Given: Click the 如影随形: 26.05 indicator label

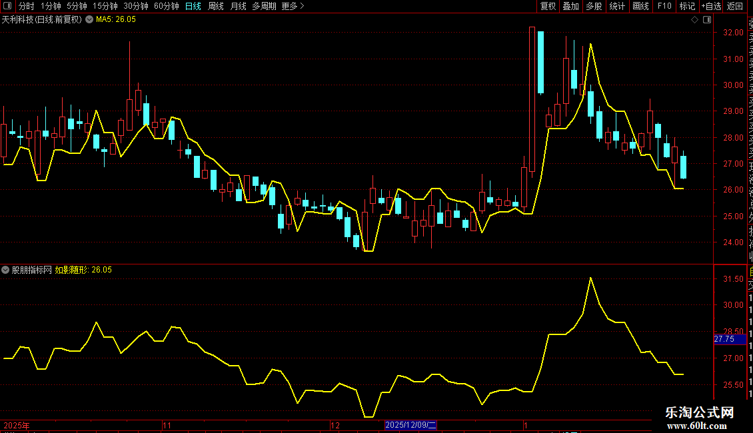Looking at the screenshot, I should 83,270.
